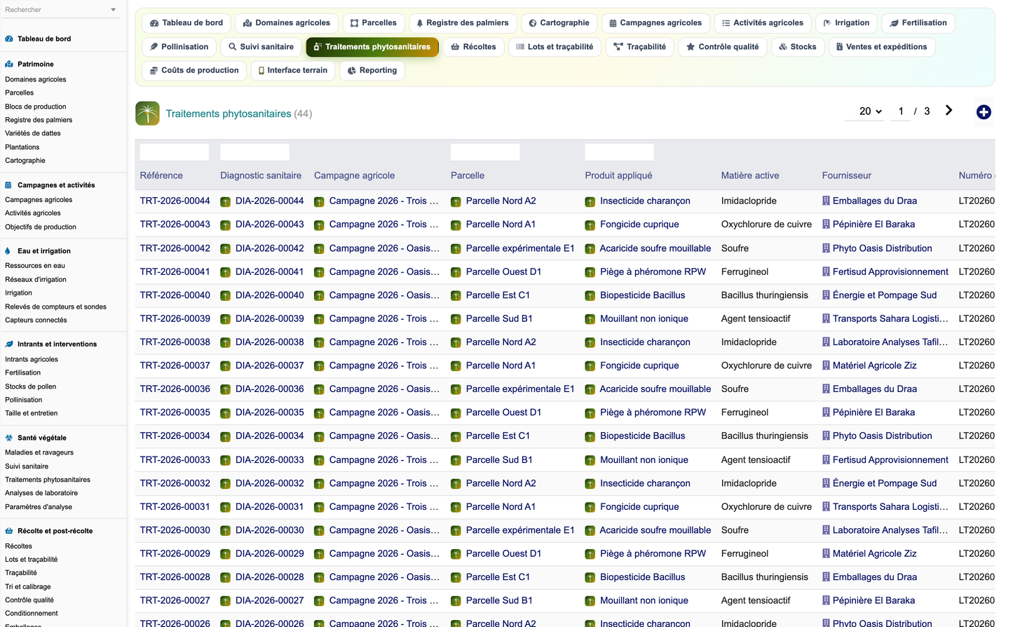The width and height of the screenshot is (1013, 627).
Task: Click icon beside DIA-2026-00028
Action: 225,578
